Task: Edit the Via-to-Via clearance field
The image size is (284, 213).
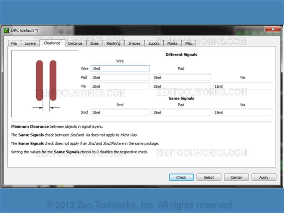Action: pos(243,86)
